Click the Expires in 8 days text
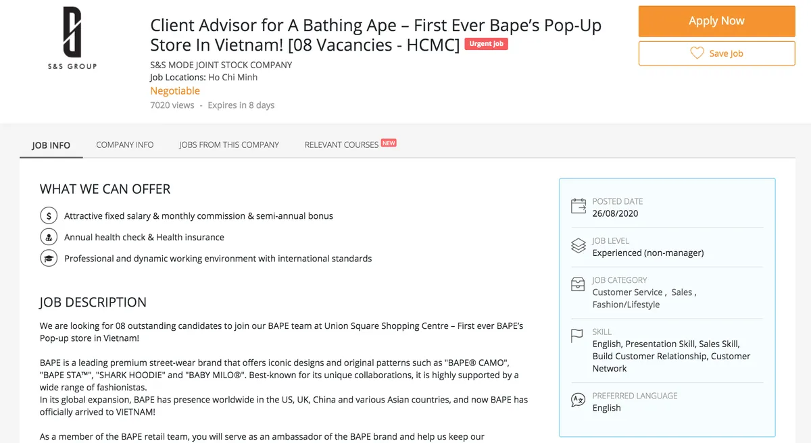This screenshot has height=443, width=811. pos(241,105)
